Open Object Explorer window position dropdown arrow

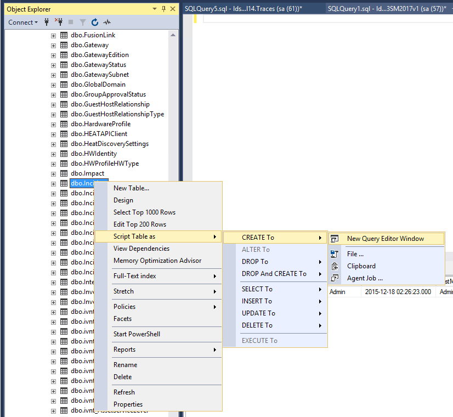[155, 9]
